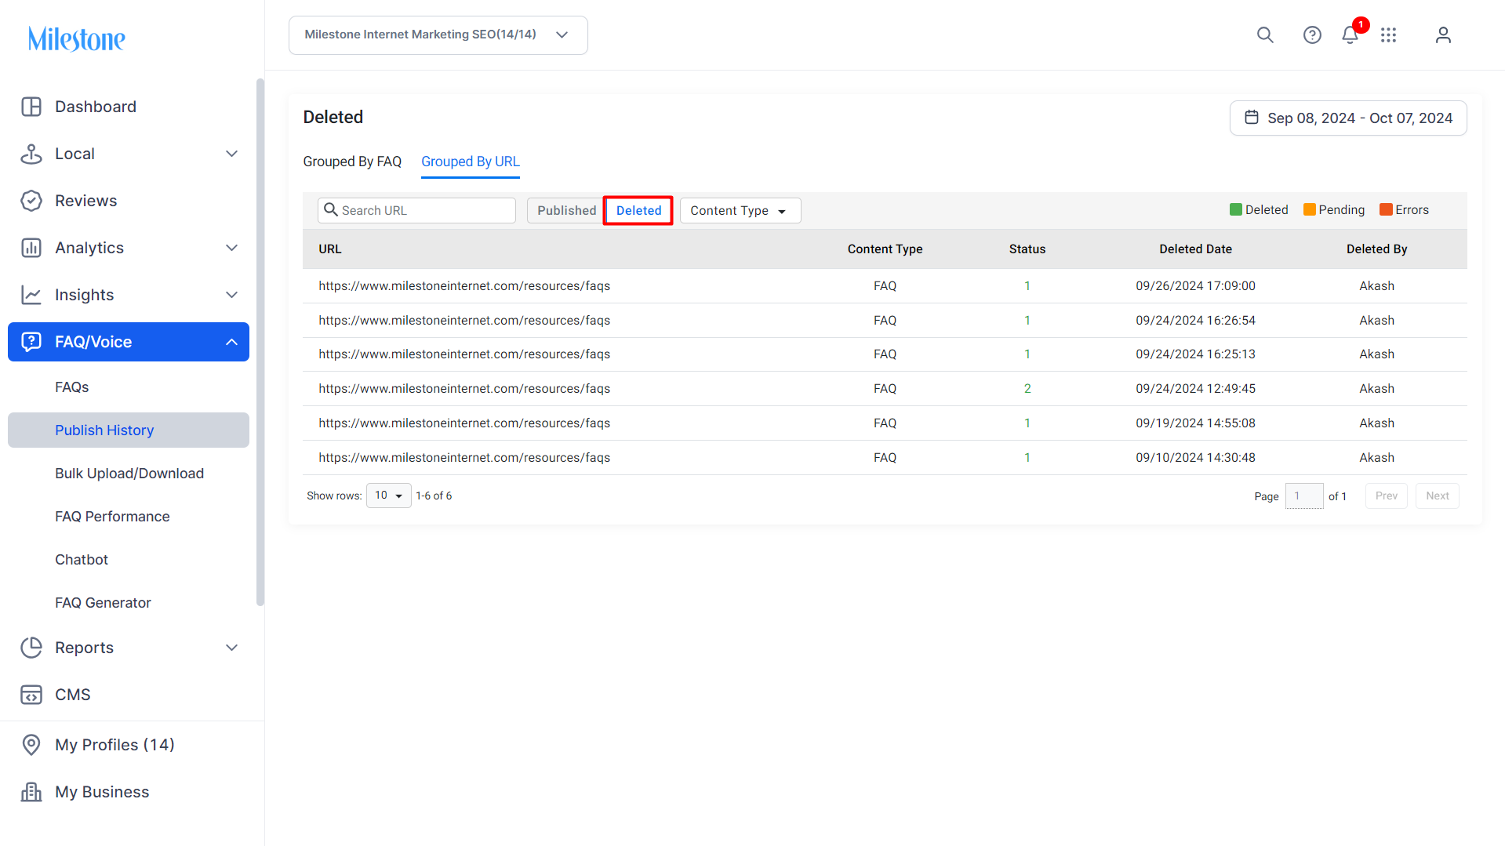Click the orange Pending legend swatch
Image resolution: width=1505 pixels, height=846 pixels.
(1309, 210)
